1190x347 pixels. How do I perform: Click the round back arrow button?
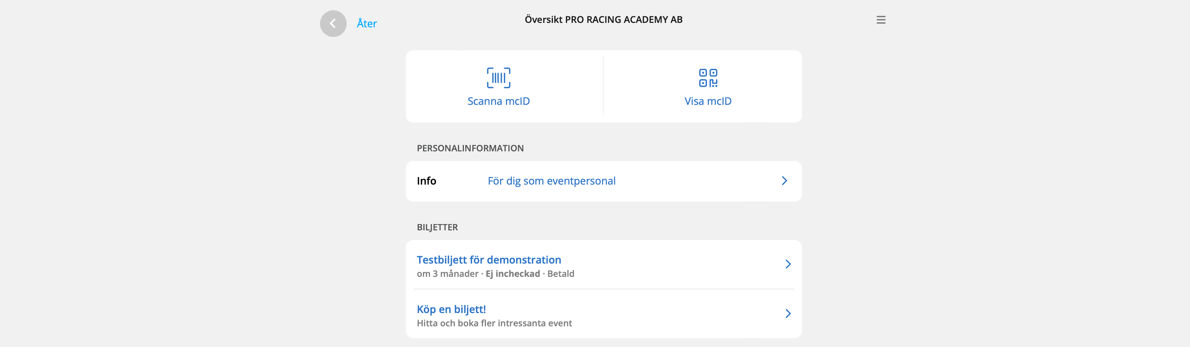click(333, 24)
